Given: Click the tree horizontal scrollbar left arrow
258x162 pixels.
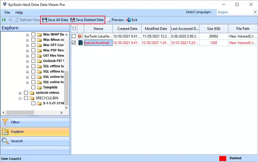Looking at the screenshot, I should point(4,113).
